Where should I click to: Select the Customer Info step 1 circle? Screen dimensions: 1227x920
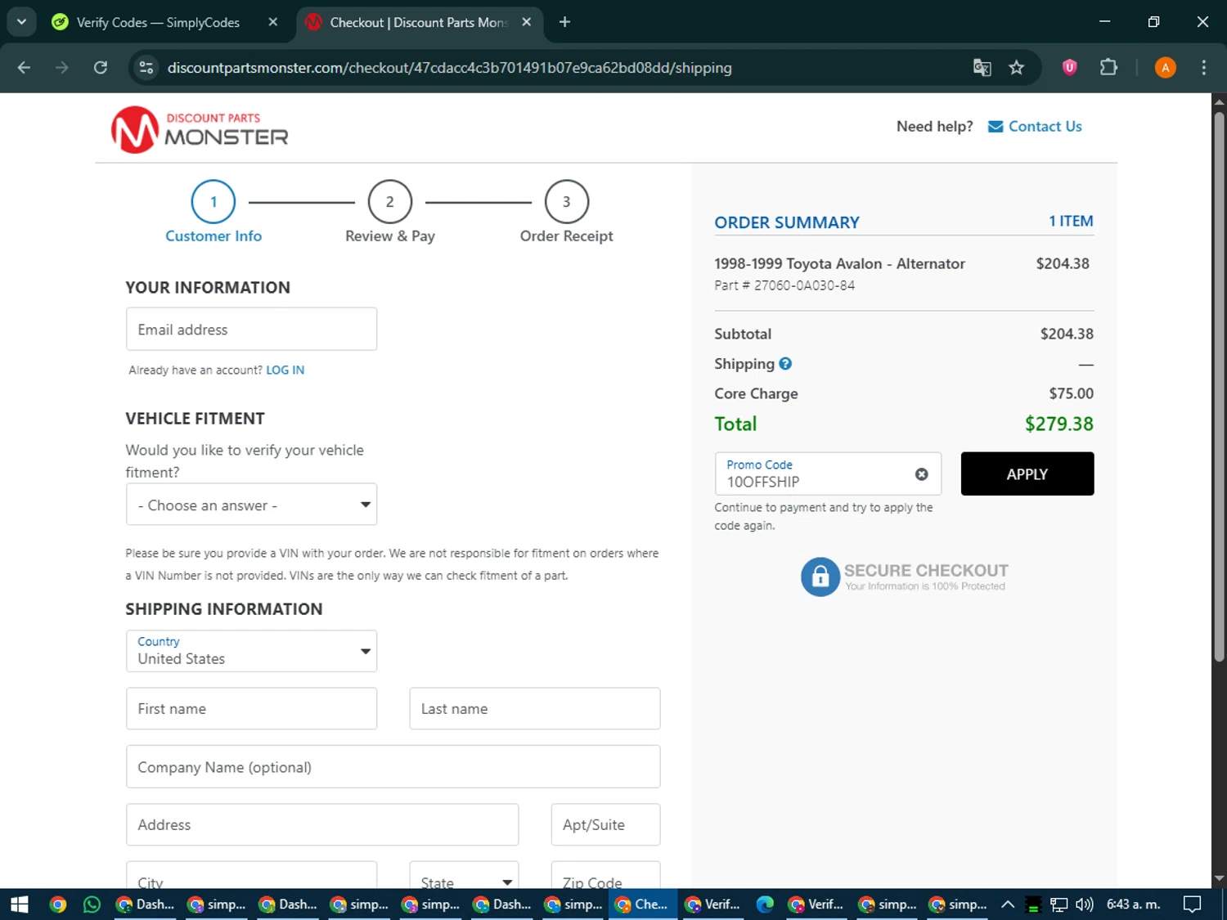click(213, 201)
